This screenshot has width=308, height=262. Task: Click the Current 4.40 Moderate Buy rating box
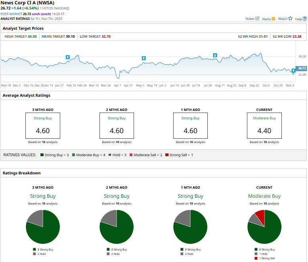(264, 126)
